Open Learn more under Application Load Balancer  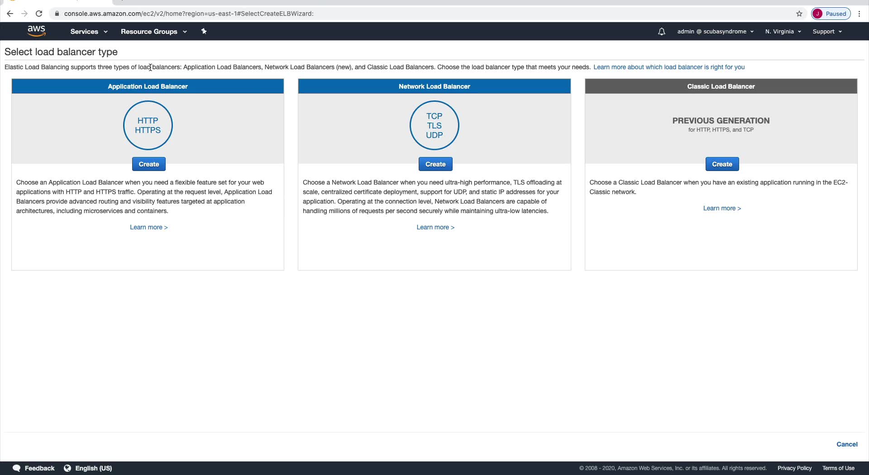[x=149, y=227]
